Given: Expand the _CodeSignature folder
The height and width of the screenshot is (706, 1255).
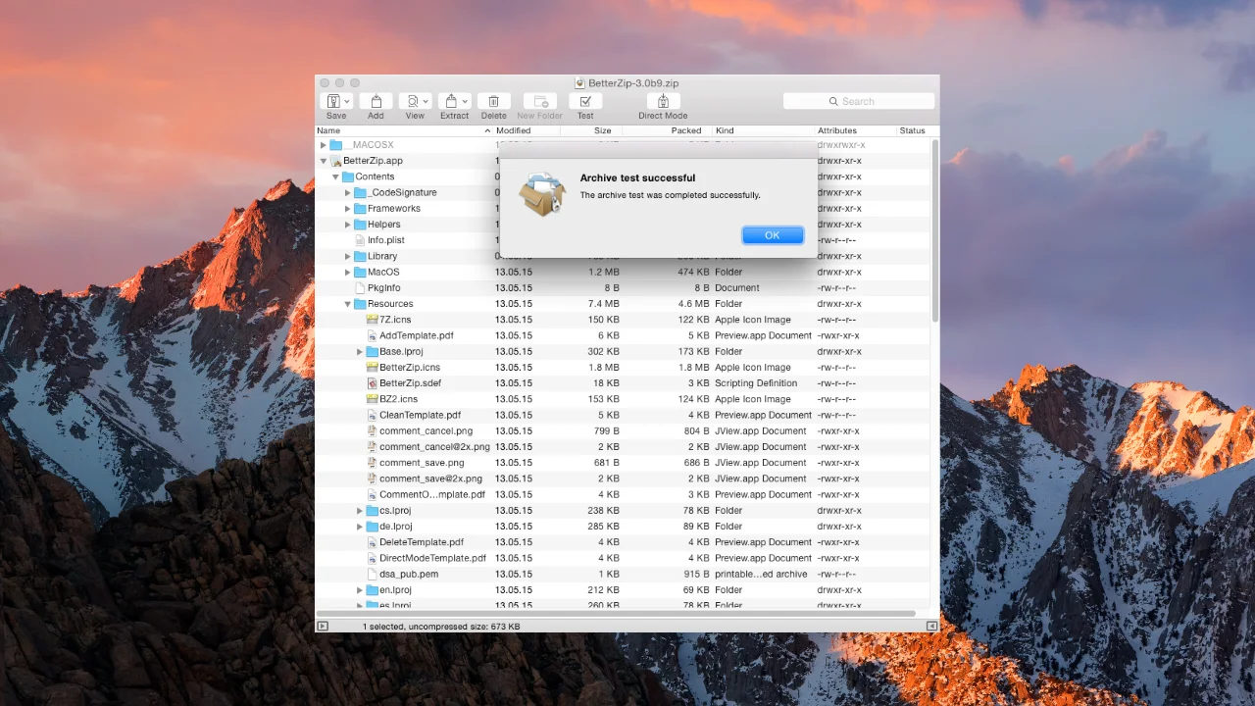Looking at the screenshot, I should point(347,193).
